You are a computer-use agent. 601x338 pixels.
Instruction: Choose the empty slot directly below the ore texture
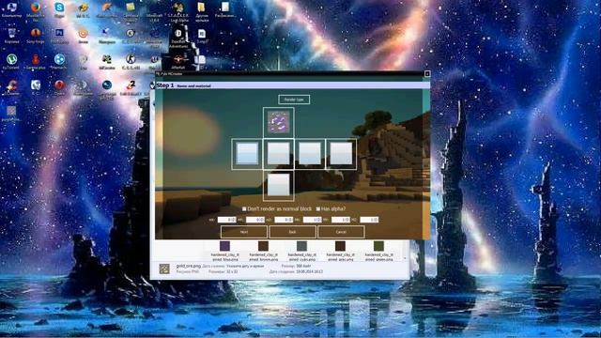coord(279,154)
